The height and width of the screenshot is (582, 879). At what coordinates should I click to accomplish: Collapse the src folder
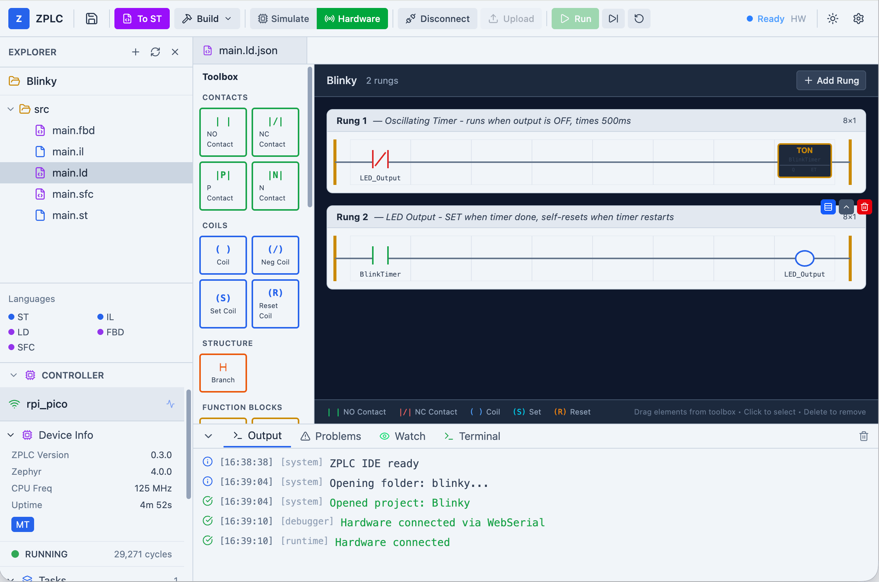(x=11, y=109)
